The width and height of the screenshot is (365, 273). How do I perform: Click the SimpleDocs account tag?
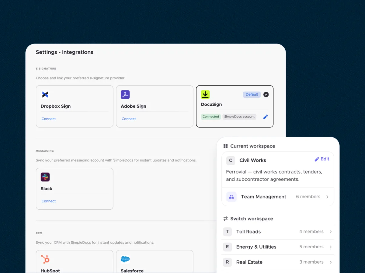pyautogui.click(x=239, y=117)
